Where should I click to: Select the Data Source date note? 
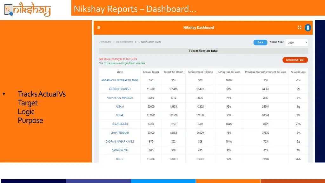pyautogui.click(x=118, y=59)
